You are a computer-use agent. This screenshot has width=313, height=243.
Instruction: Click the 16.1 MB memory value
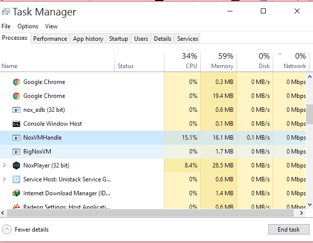[x=223, y=138]
